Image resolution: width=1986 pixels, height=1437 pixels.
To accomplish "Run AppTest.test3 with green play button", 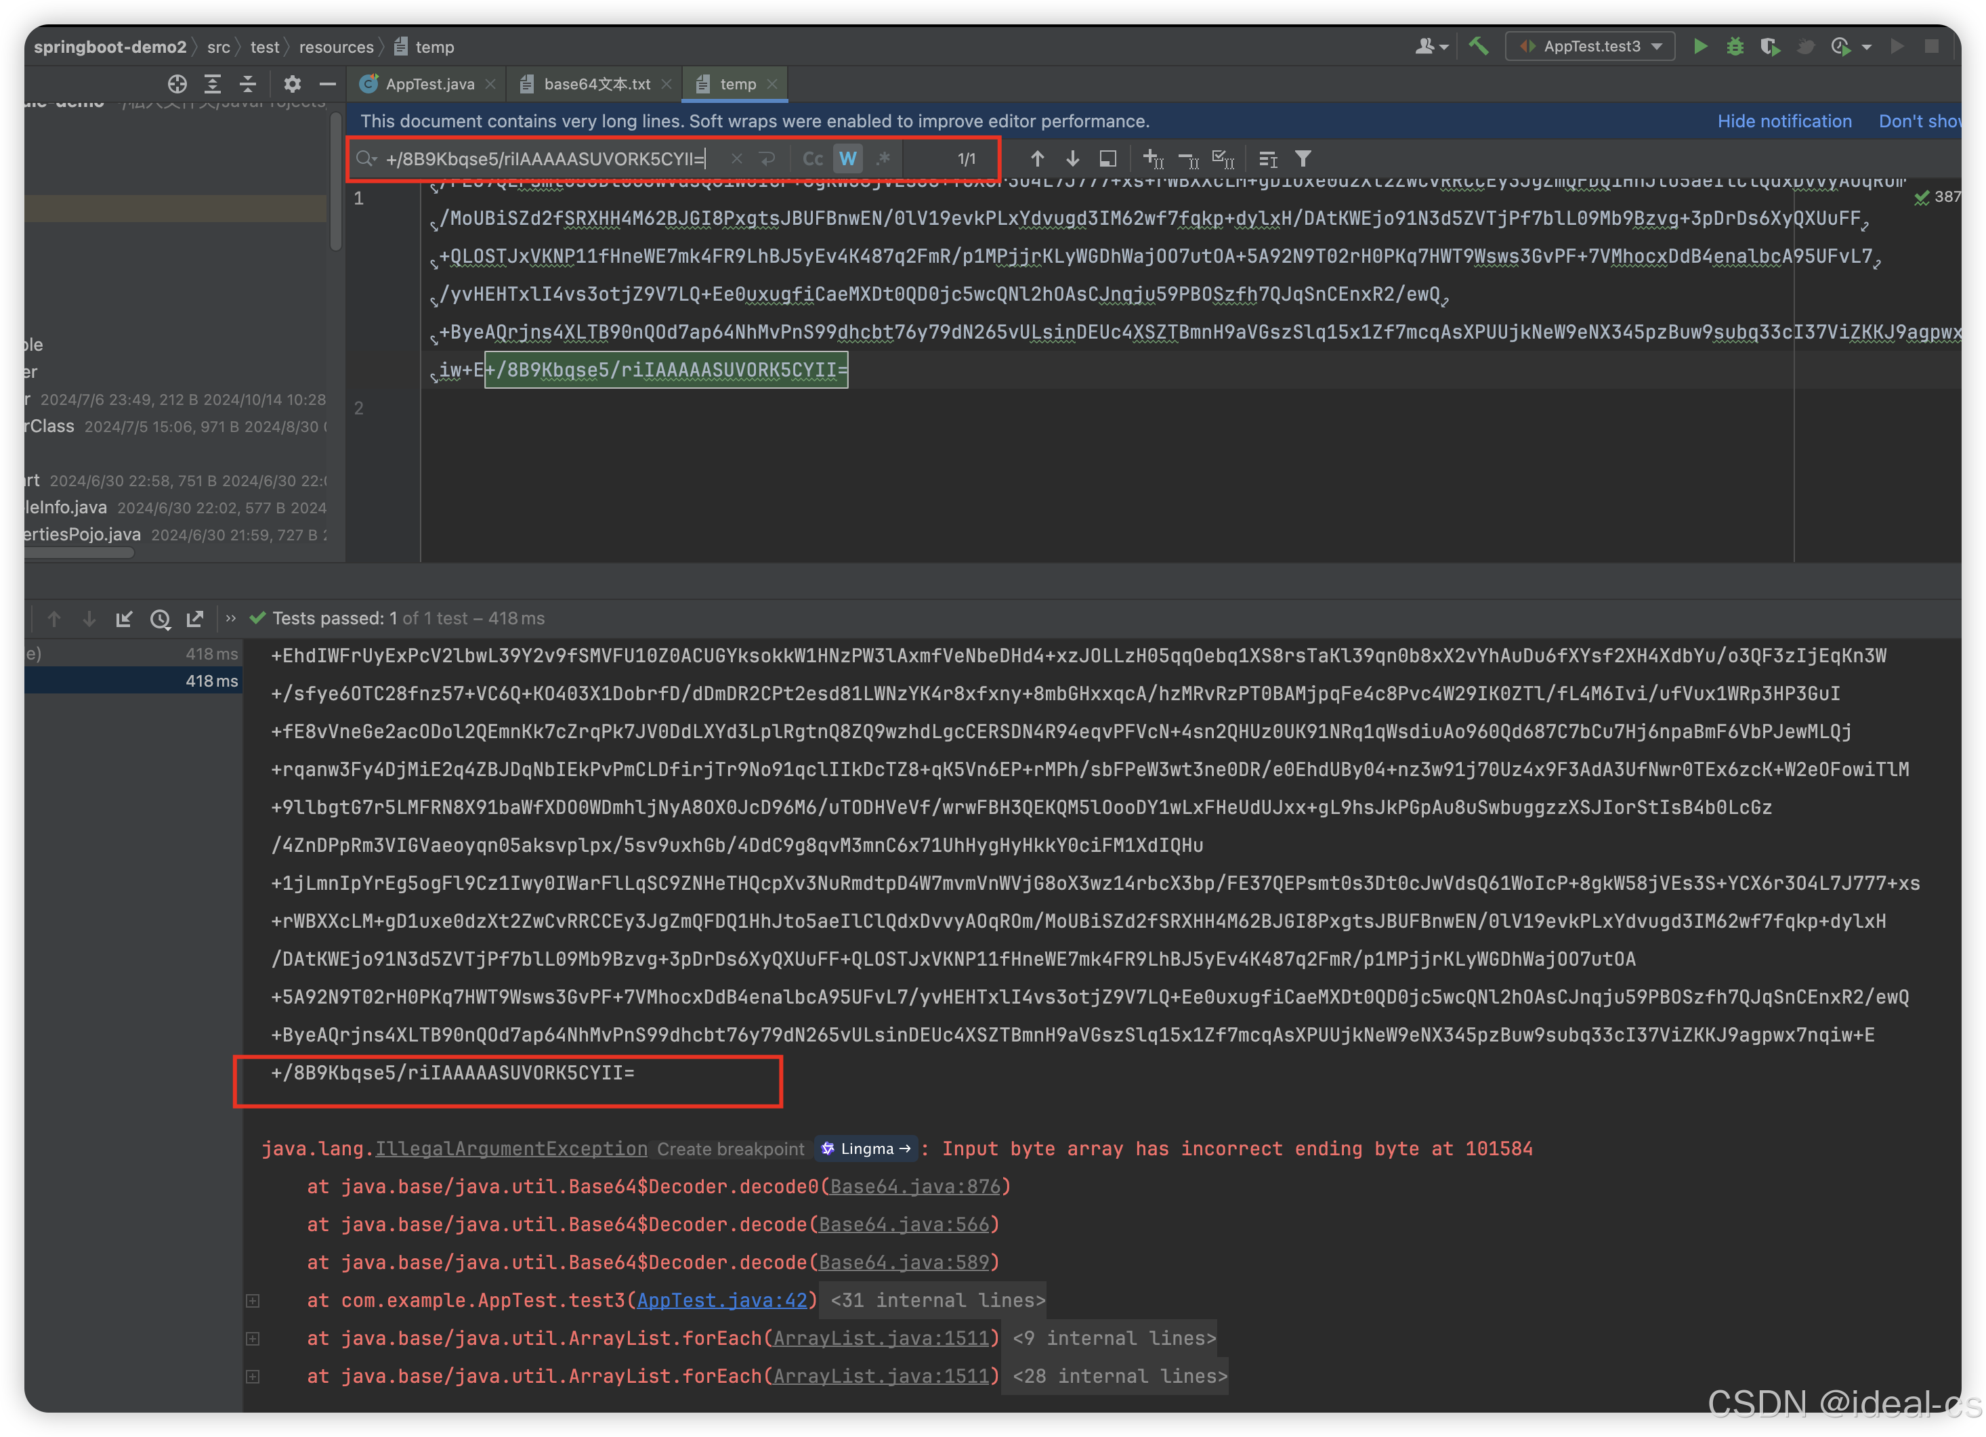I will click(x=1699, y=47).
